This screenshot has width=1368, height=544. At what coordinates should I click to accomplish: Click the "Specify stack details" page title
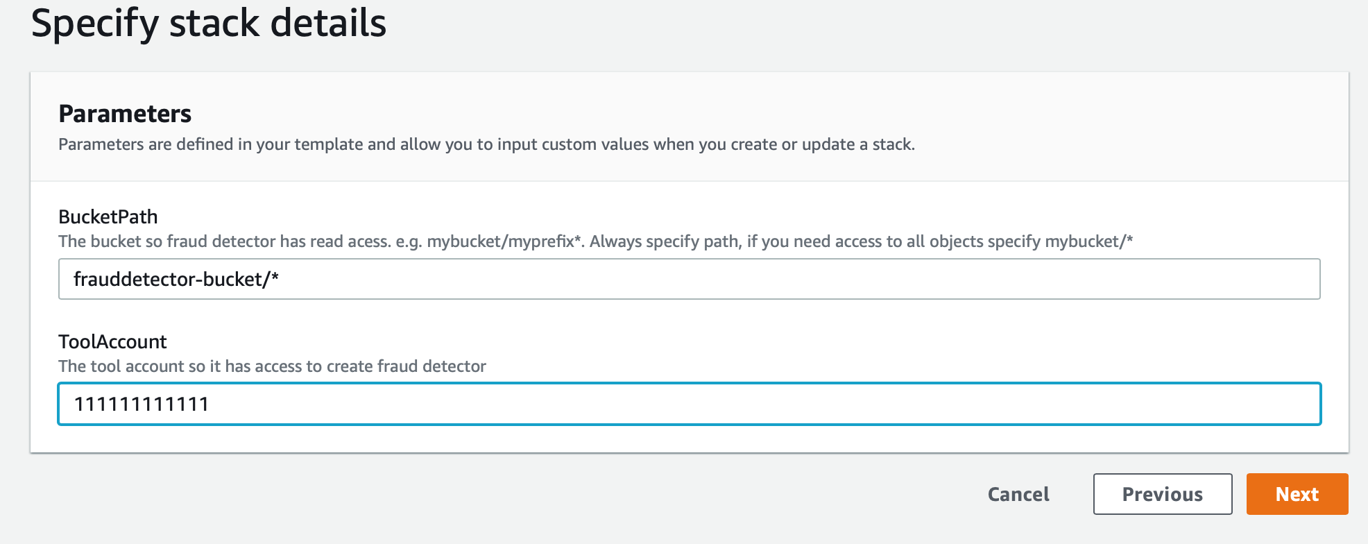pyautogui.click(x=209, y=24)
